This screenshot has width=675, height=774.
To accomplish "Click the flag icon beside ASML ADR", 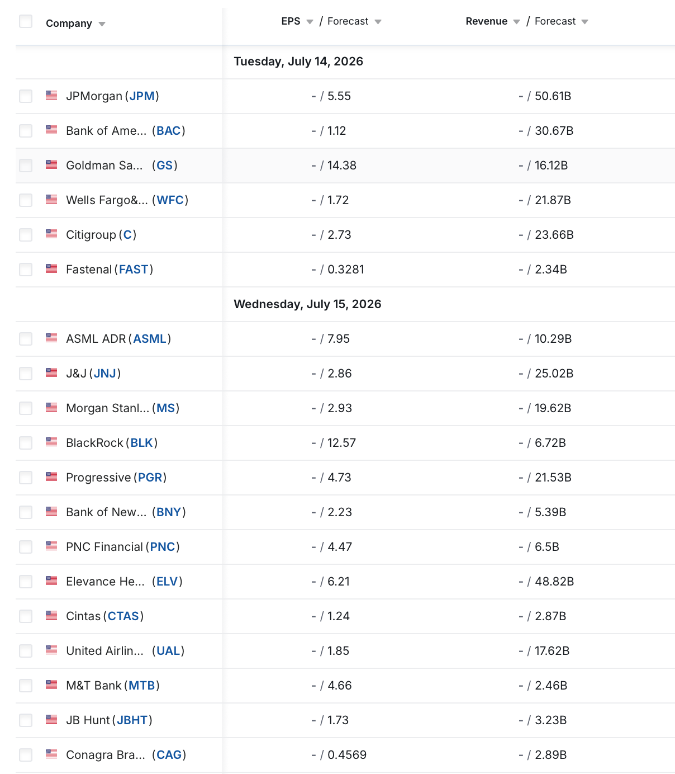I will tap(51, 338).
